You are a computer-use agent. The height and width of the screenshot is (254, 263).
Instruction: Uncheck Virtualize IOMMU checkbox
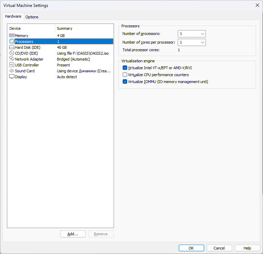[125, 82]
